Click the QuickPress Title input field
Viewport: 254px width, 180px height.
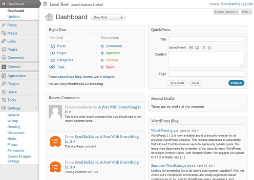[207, 39]
